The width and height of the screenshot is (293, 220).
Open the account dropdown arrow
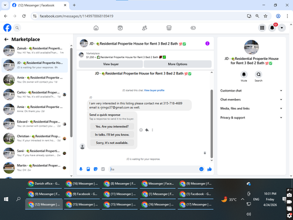pos(282,28)
